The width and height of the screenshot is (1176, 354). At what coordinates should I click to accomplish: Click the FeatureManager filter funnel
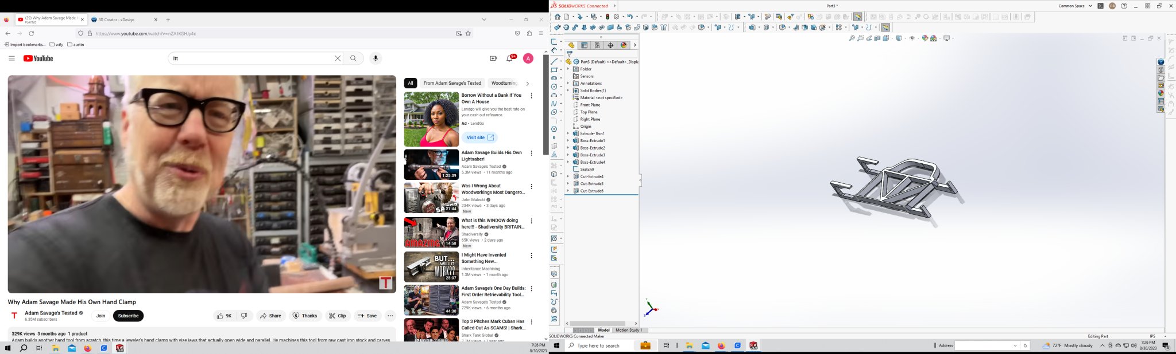(x=570, y=54)
